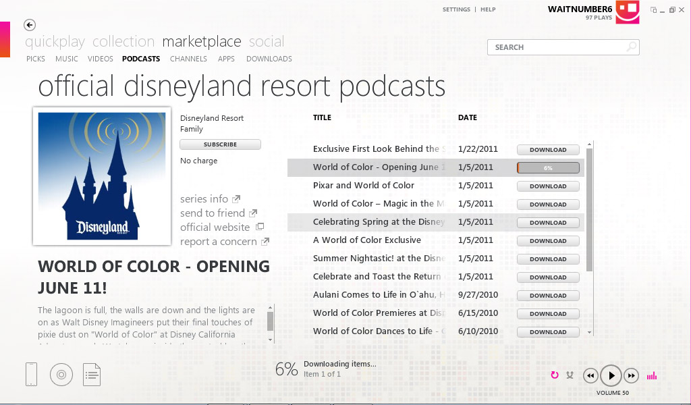
Task: Click the official website window icon
Action: tap(260, 227)
